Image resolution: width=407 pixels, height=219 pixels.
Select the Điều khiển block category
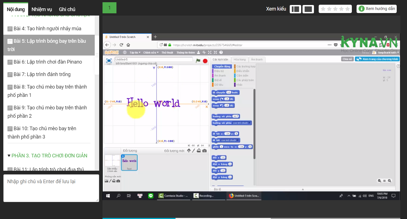[x=243, y=71]
